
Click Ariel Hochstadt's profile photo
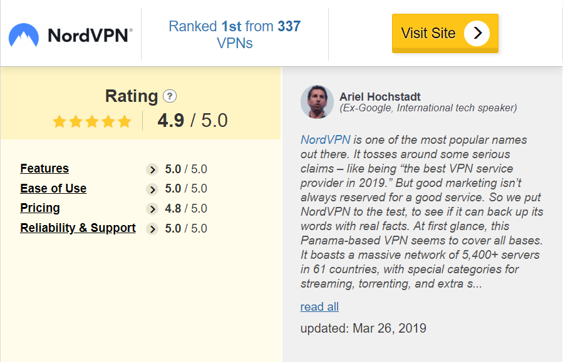317,102
